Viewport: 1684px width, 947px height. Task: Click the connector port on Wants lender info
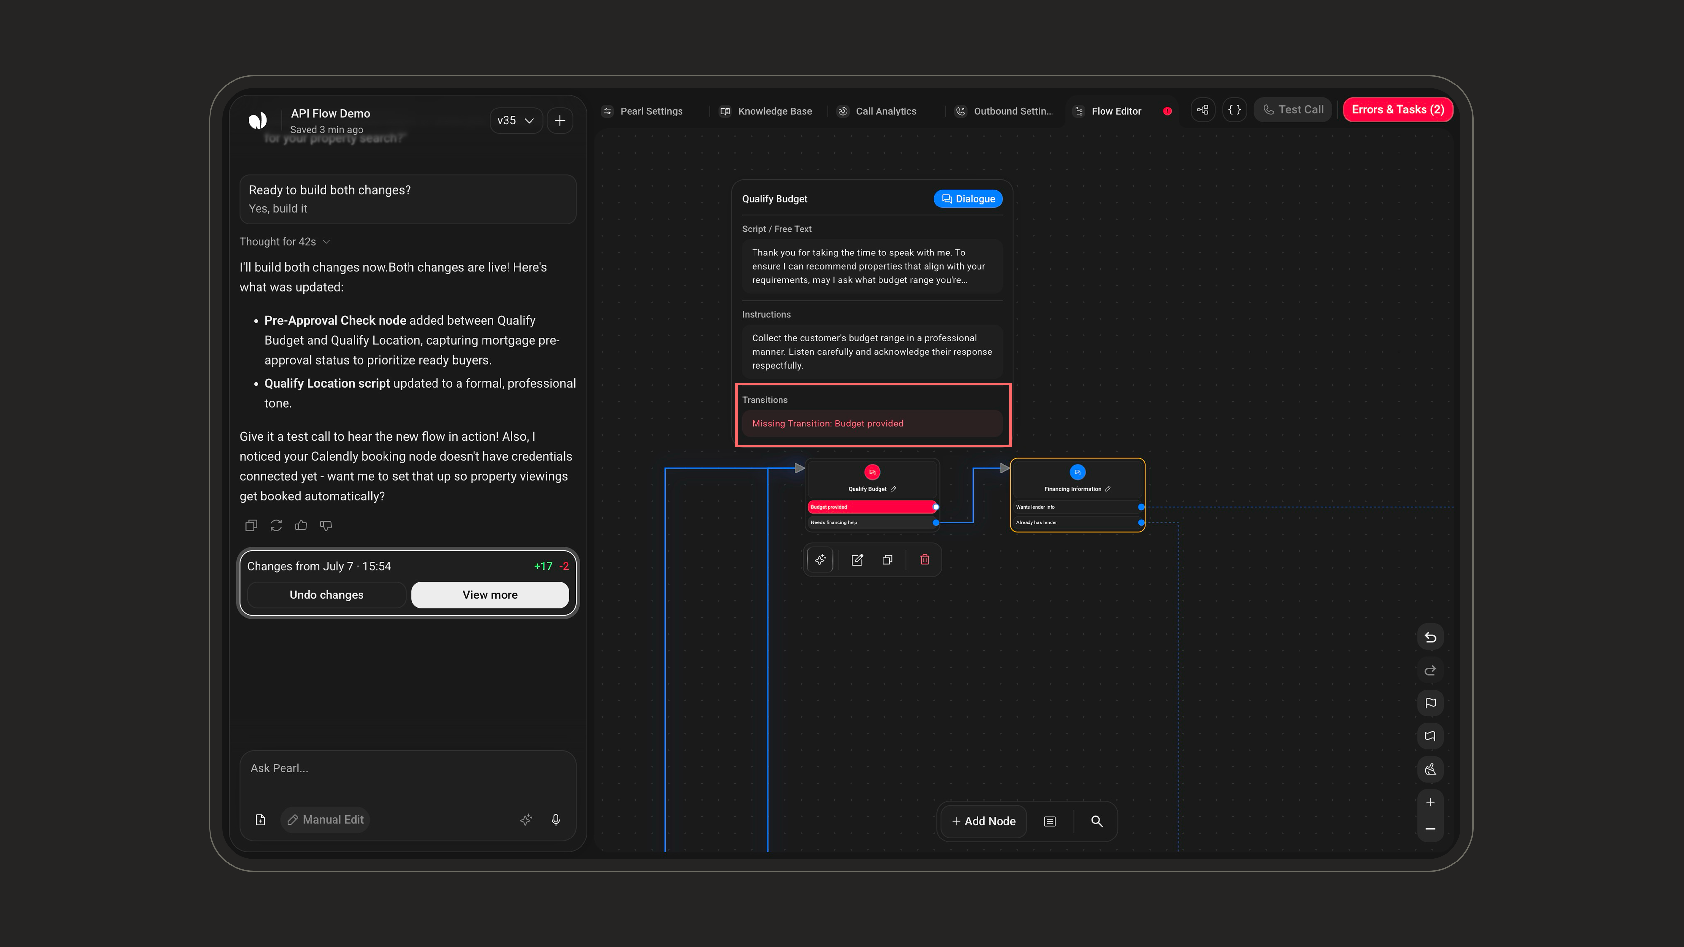1141,507
